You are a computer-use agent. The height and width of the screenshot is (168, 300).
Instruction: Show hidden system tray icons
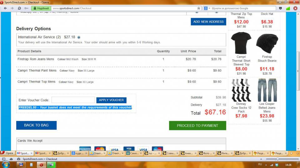266,165
